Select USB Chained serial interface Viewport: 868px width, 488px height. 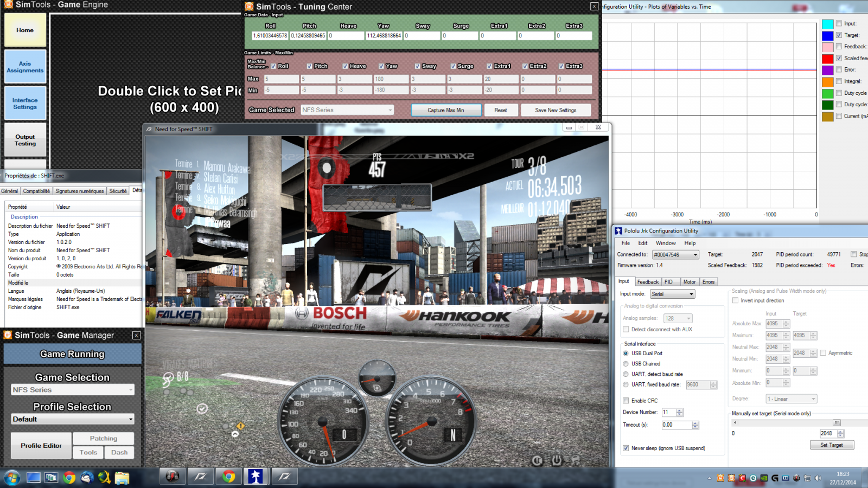click(x=626, y=364)
